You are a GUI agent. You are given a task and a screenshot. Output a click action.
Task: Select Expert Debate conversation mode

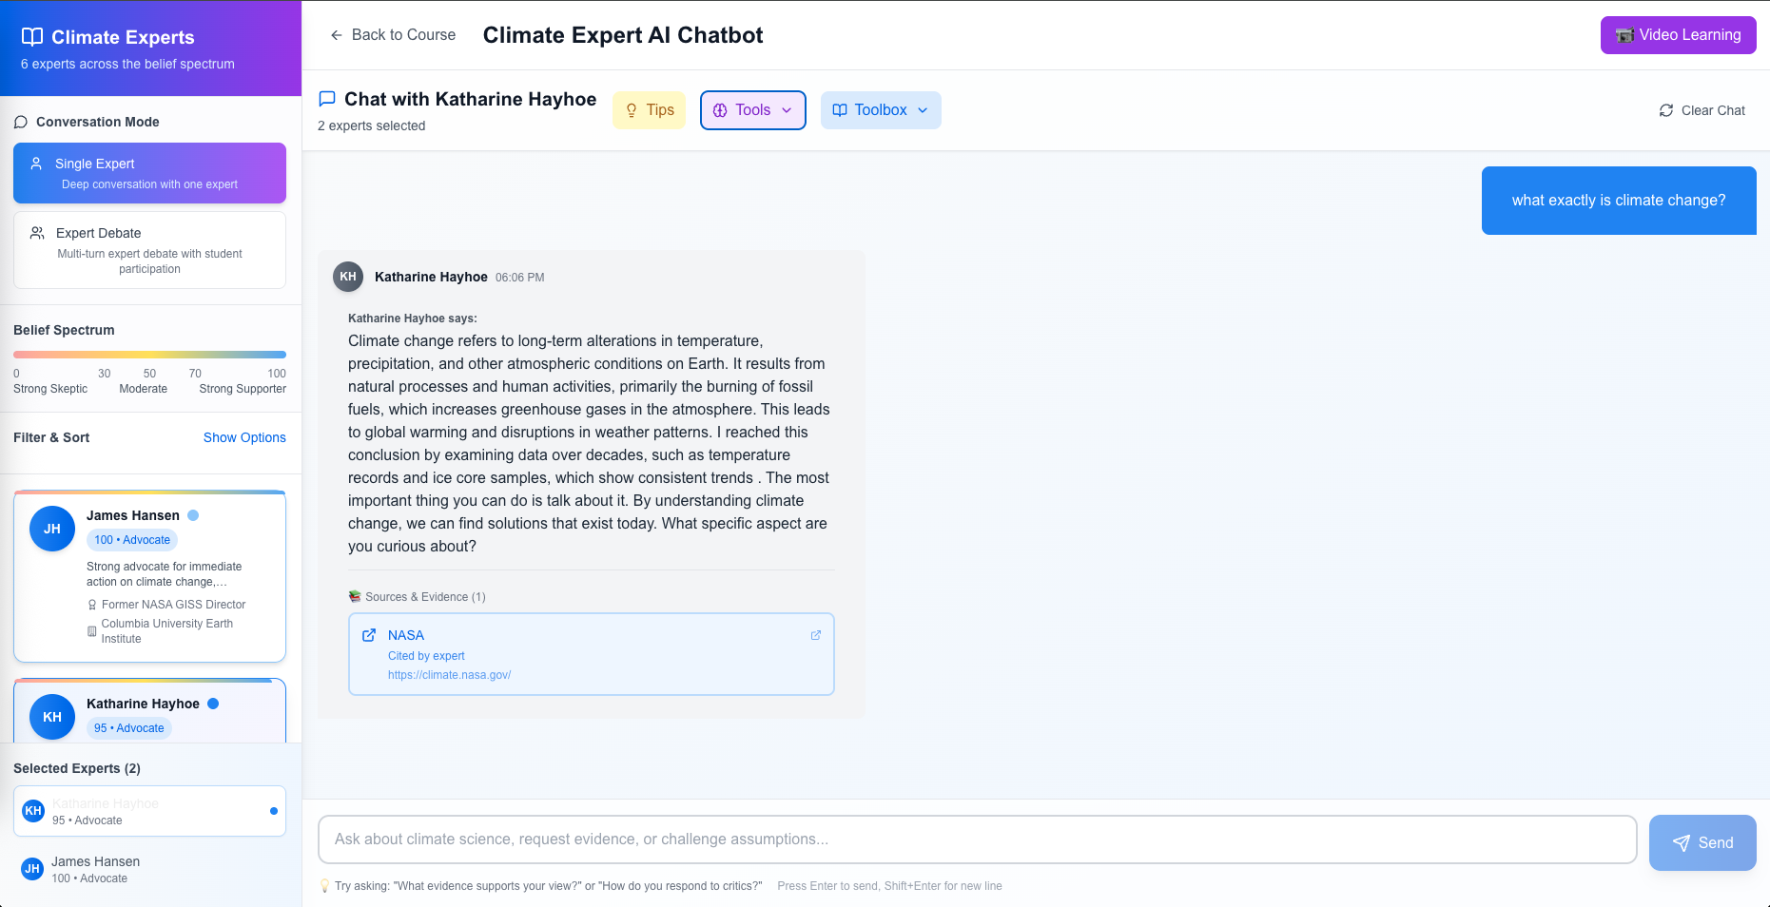[149, 250]
